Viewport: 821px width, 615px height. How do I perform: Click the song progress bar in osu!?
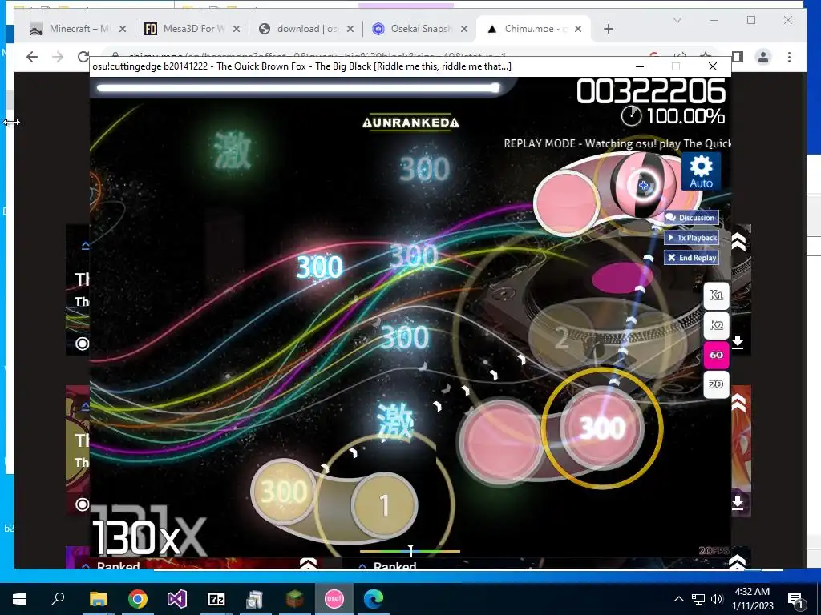(298, 88)
